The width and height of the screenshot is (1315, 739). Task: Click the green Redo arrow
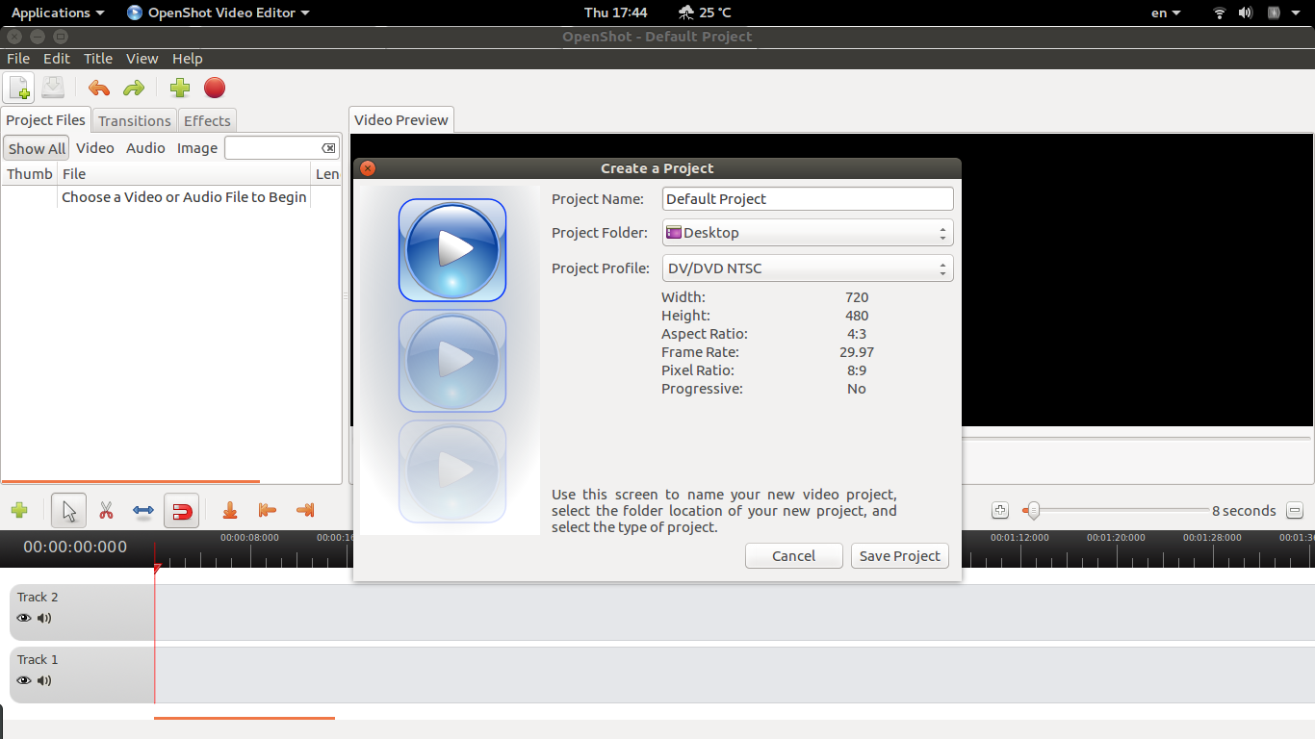click(x=134, y=89)
